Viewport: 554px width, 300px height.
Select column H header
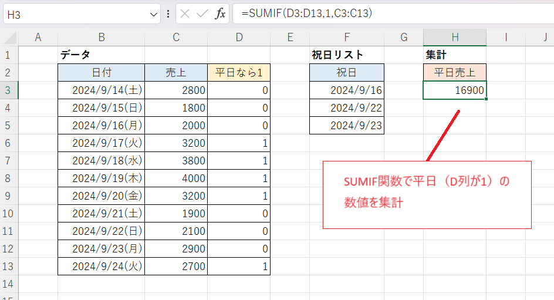[455, 37]
